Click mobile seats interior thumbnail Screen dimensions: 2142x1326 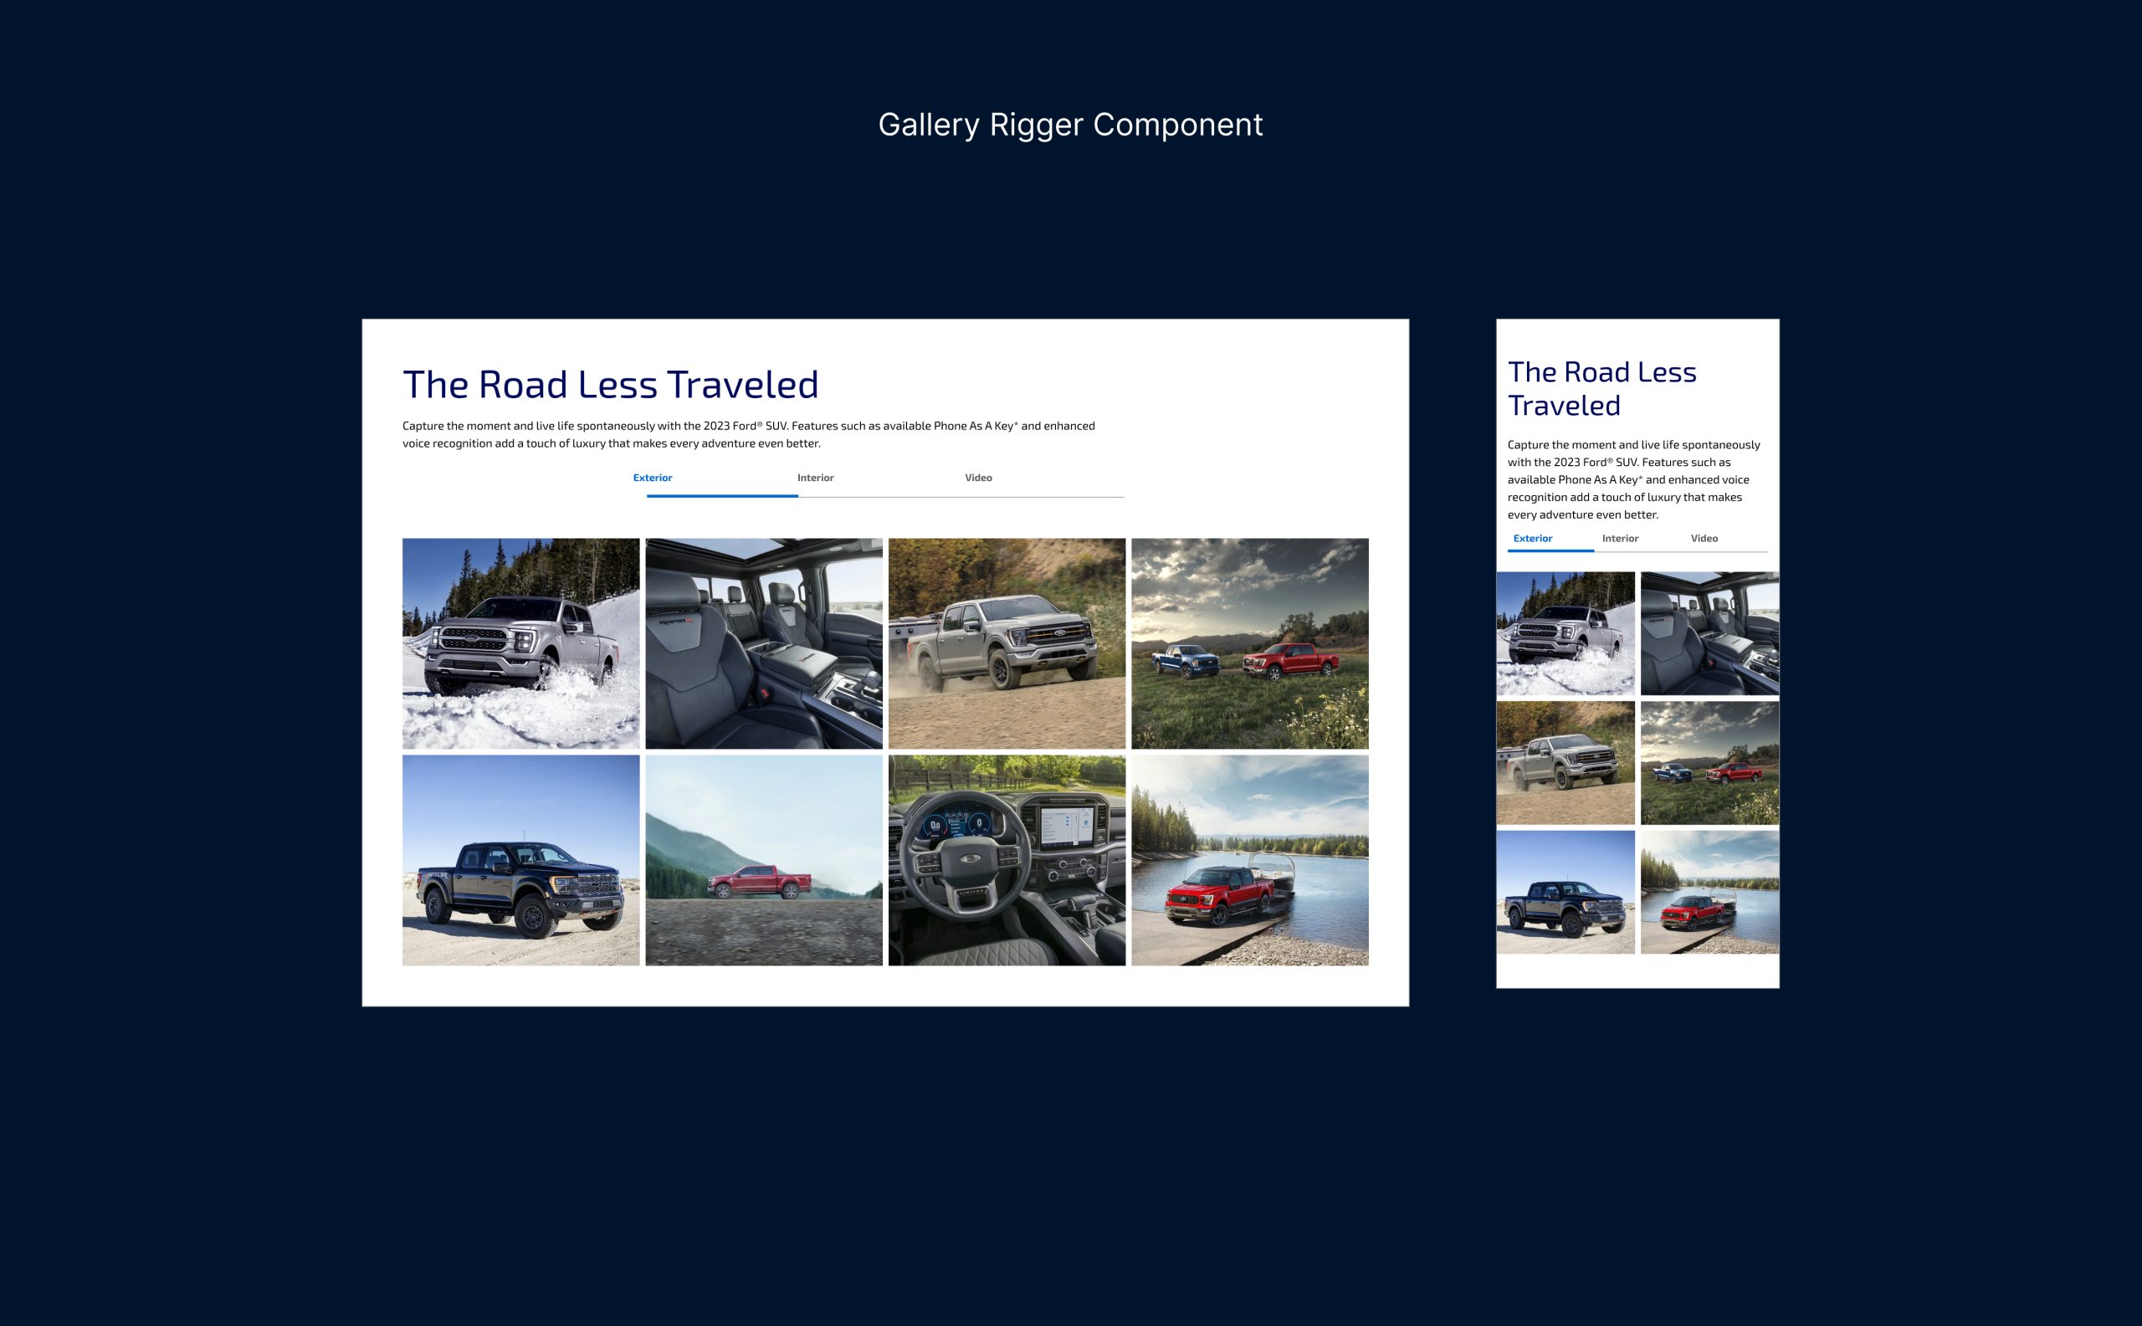click(1709, 633)
